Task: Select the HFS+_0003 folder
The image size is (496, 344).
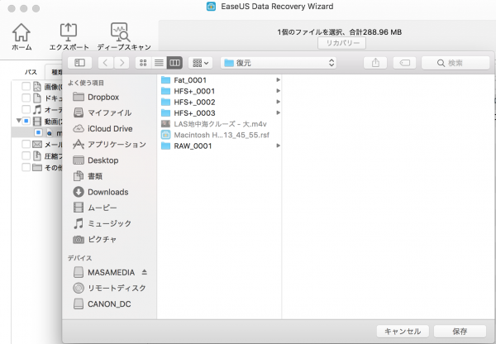Action: pyautogui.click(x=219, y=113)
